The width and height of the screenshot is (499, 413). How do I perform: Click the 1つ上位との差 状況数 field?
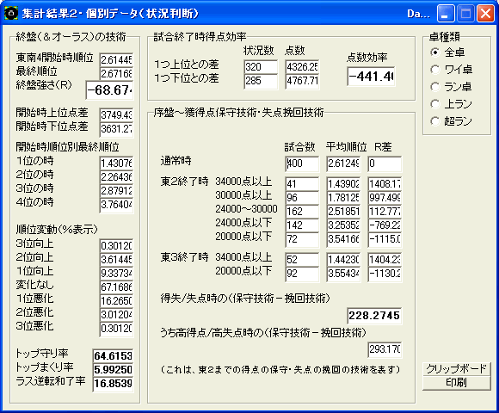261,67
